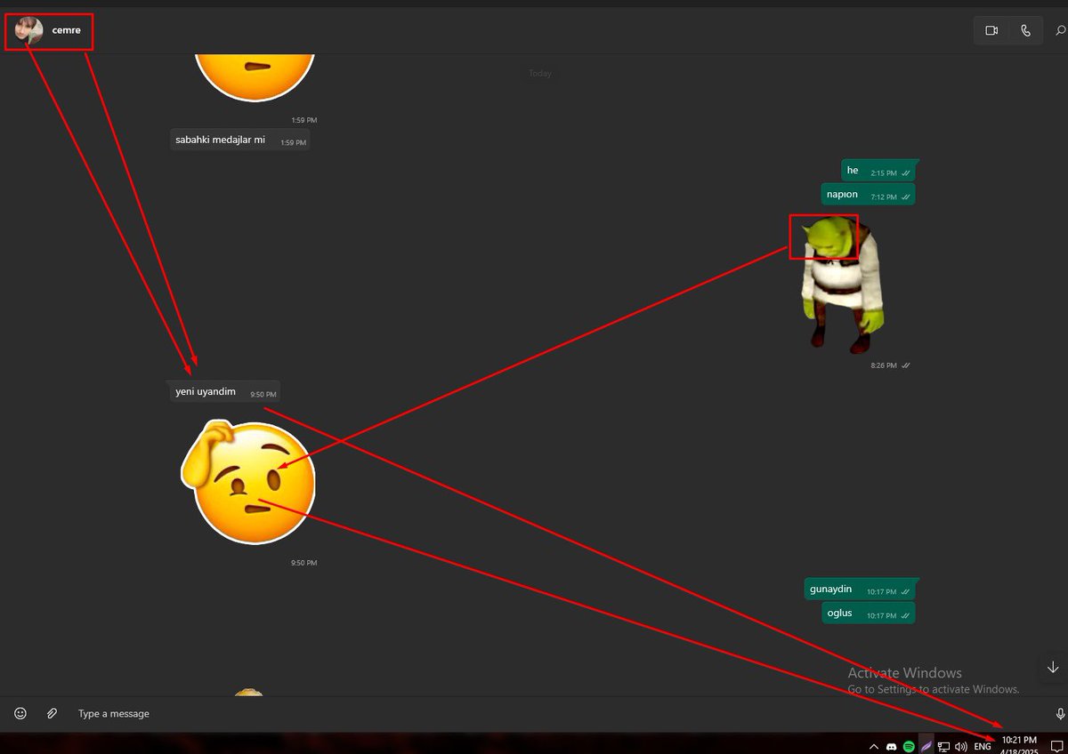Click the "Today" date label
This screenshot has width=1068, height=754.
[540, 73]
